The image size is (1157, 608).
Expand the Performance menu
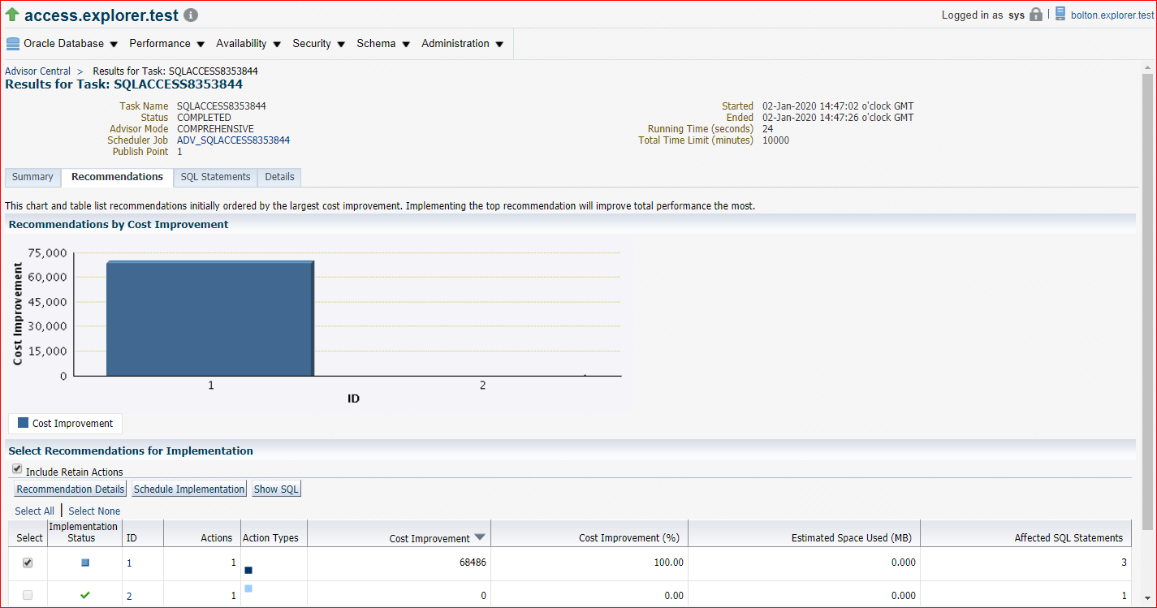[166, 44]
